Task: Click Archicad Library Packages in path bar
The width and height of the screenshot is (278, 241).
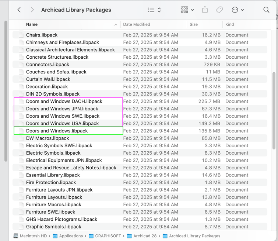Action: pyautogui.click(x=191, y=236)
